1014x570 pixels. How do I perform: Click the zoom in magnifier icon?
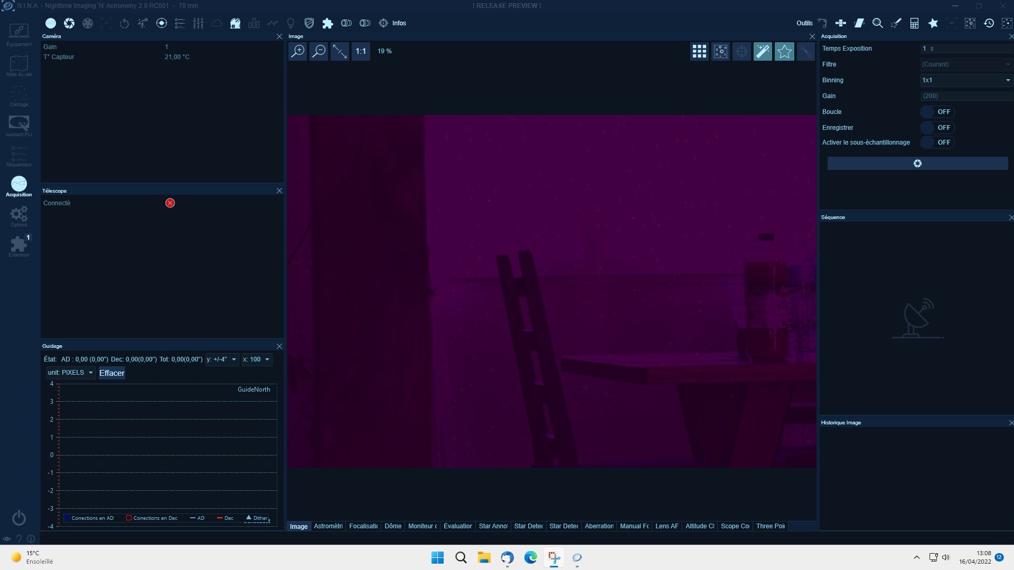coord(298,51)
